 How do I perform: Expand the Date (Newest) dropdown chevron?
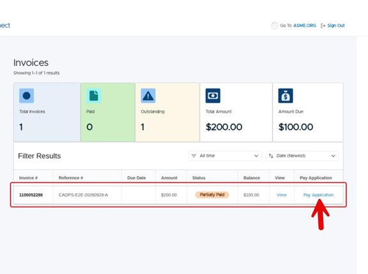[333, 156]
